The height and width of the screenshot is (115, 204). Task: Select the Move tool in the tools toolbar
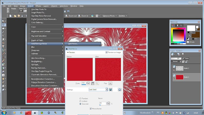(3, 25)
